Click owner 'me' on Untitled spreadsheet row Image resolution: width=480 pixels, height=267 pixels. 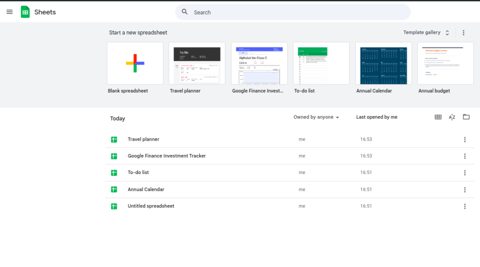click(x=302, y=206)
